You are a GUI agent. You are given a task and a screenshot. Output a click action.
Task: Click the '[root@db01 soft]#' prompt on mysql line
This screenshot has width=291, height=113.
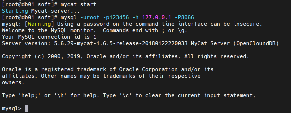pos(30,18)
